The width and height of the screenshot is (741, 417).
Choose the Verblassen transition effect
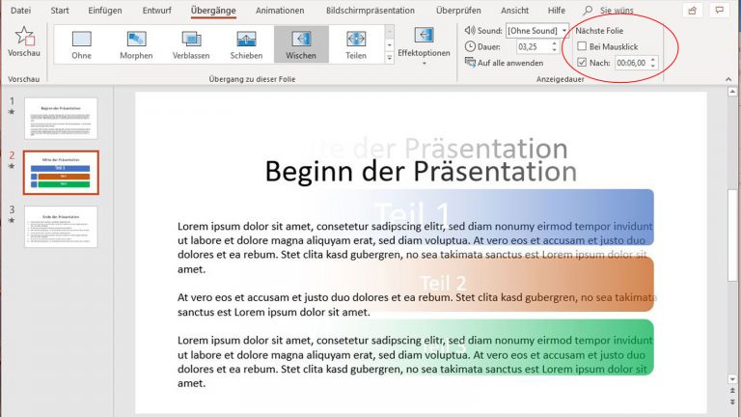(191, 43)
